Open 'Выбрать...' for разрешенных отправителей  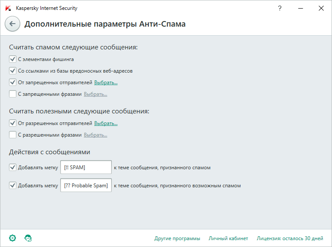[106, 123]
